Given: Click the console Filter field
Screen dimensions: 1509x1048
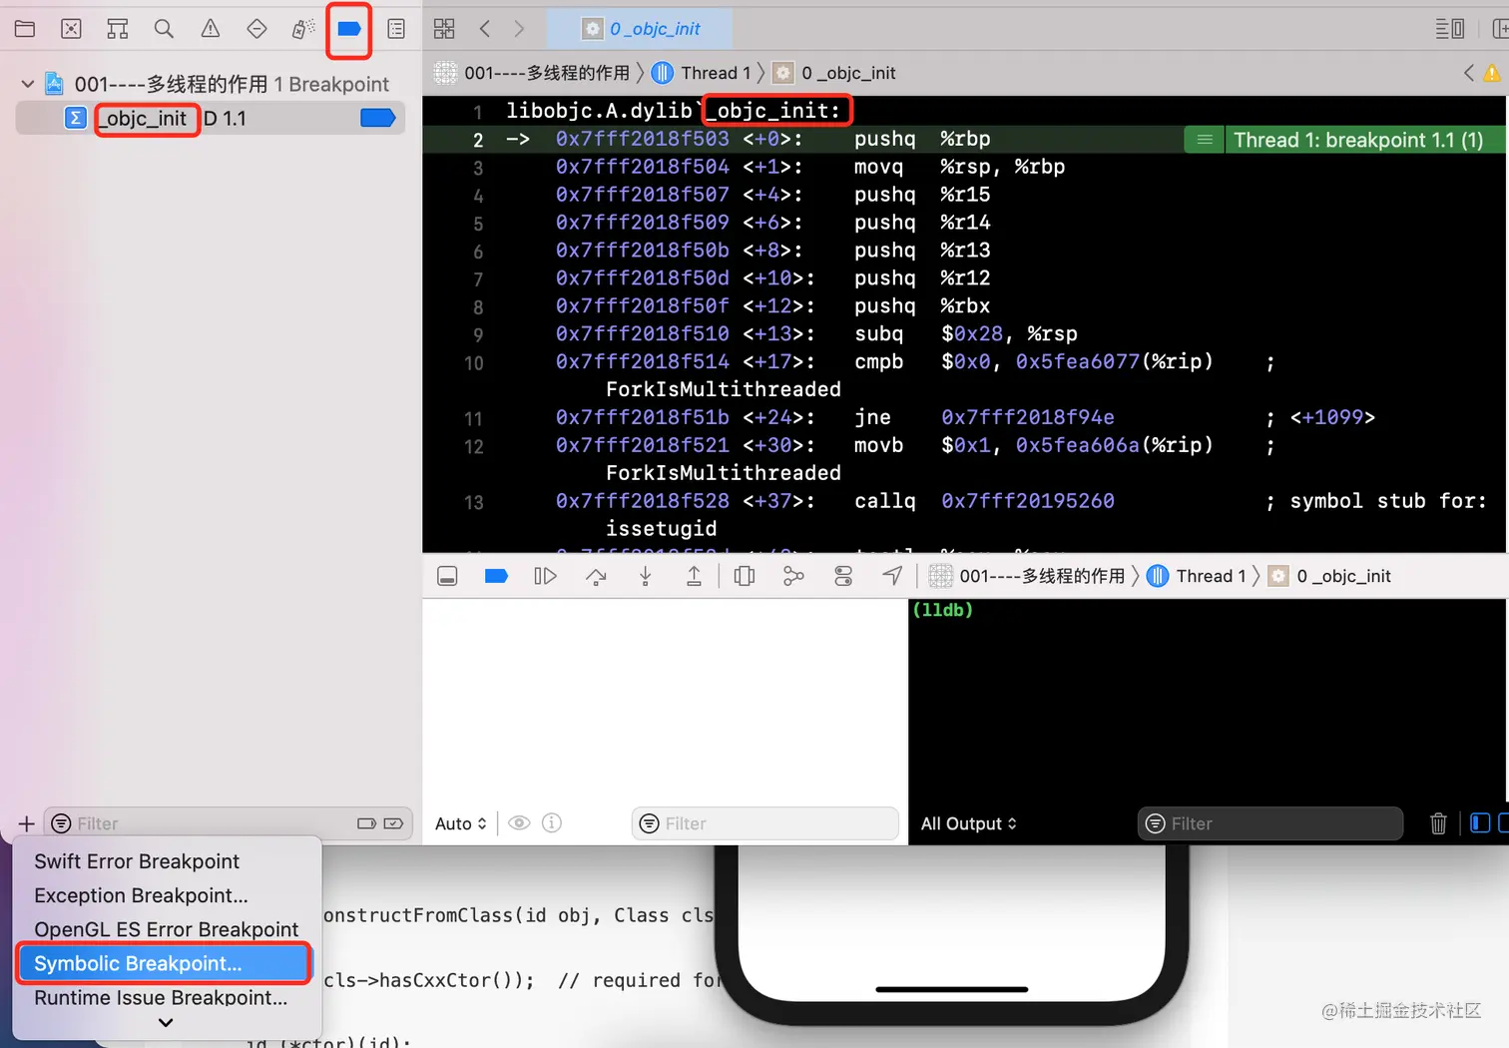Looking at the screenshot, I should click(x=1270, y=823).
